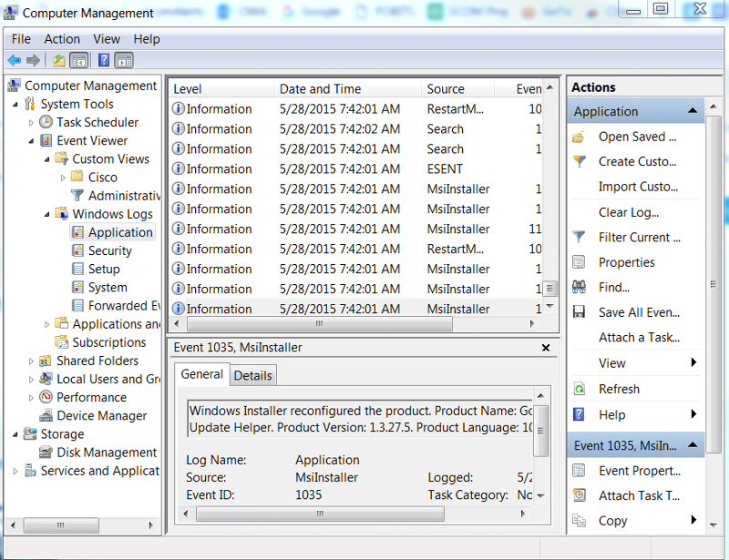Collapse the Windows Logs tree node
Image resolution: width=729 pixels, height=560 pixels.
pyautogui.click(x=47, y=214)
